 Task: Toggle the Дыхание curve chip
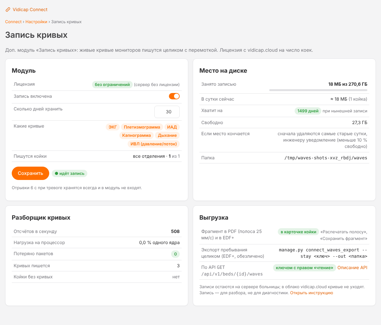click(167, 136)
